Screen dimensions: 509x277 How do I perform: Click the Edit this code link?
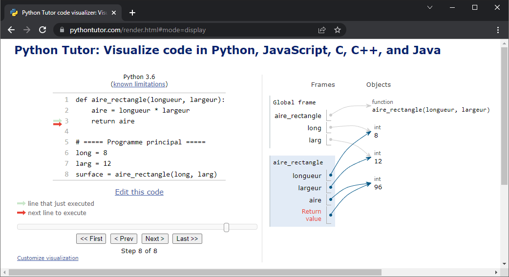139,192
